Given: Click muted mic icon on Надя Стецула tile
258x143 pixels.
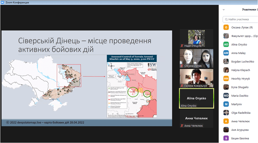Looking at the screenshot, I should pos(182,46).
